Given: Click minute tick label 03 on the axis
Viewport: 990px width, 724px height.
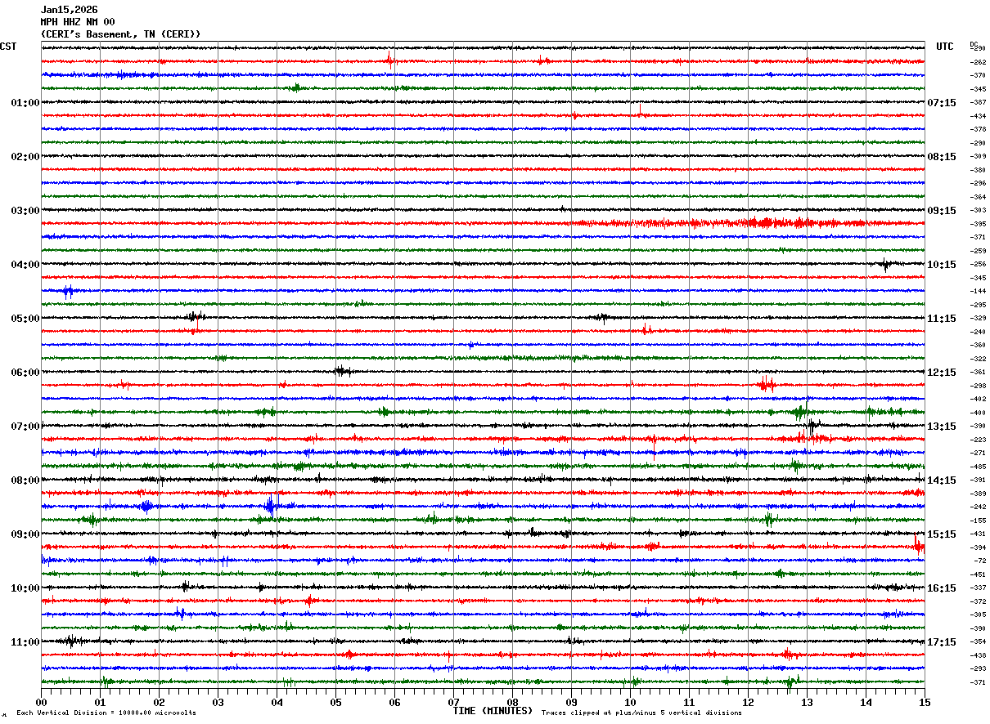Looking at the screenshot, I should [218, 702].
